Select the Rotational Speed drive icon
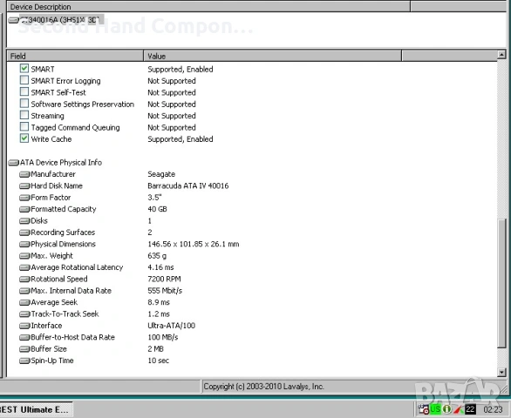Viewport: 511px width, 418px height. click(x=24, y=279)
